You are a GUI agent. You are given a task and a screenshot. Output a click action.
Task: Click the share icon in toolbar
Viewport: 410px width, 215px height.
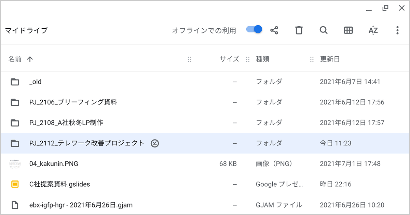[x=274, y=30]
